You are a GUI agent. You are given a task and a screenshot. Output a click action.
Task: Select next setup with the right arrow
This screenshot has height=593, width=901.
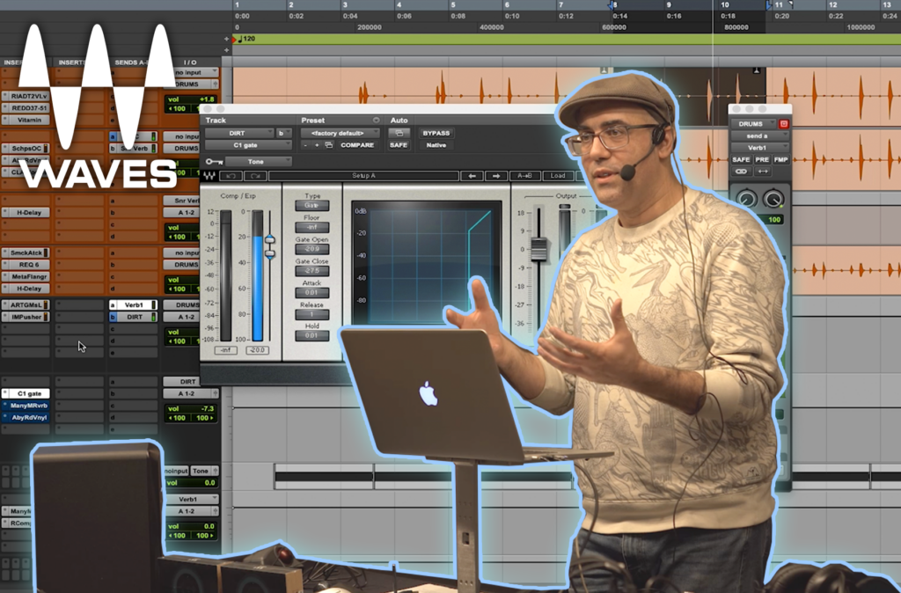pos(496,176)
